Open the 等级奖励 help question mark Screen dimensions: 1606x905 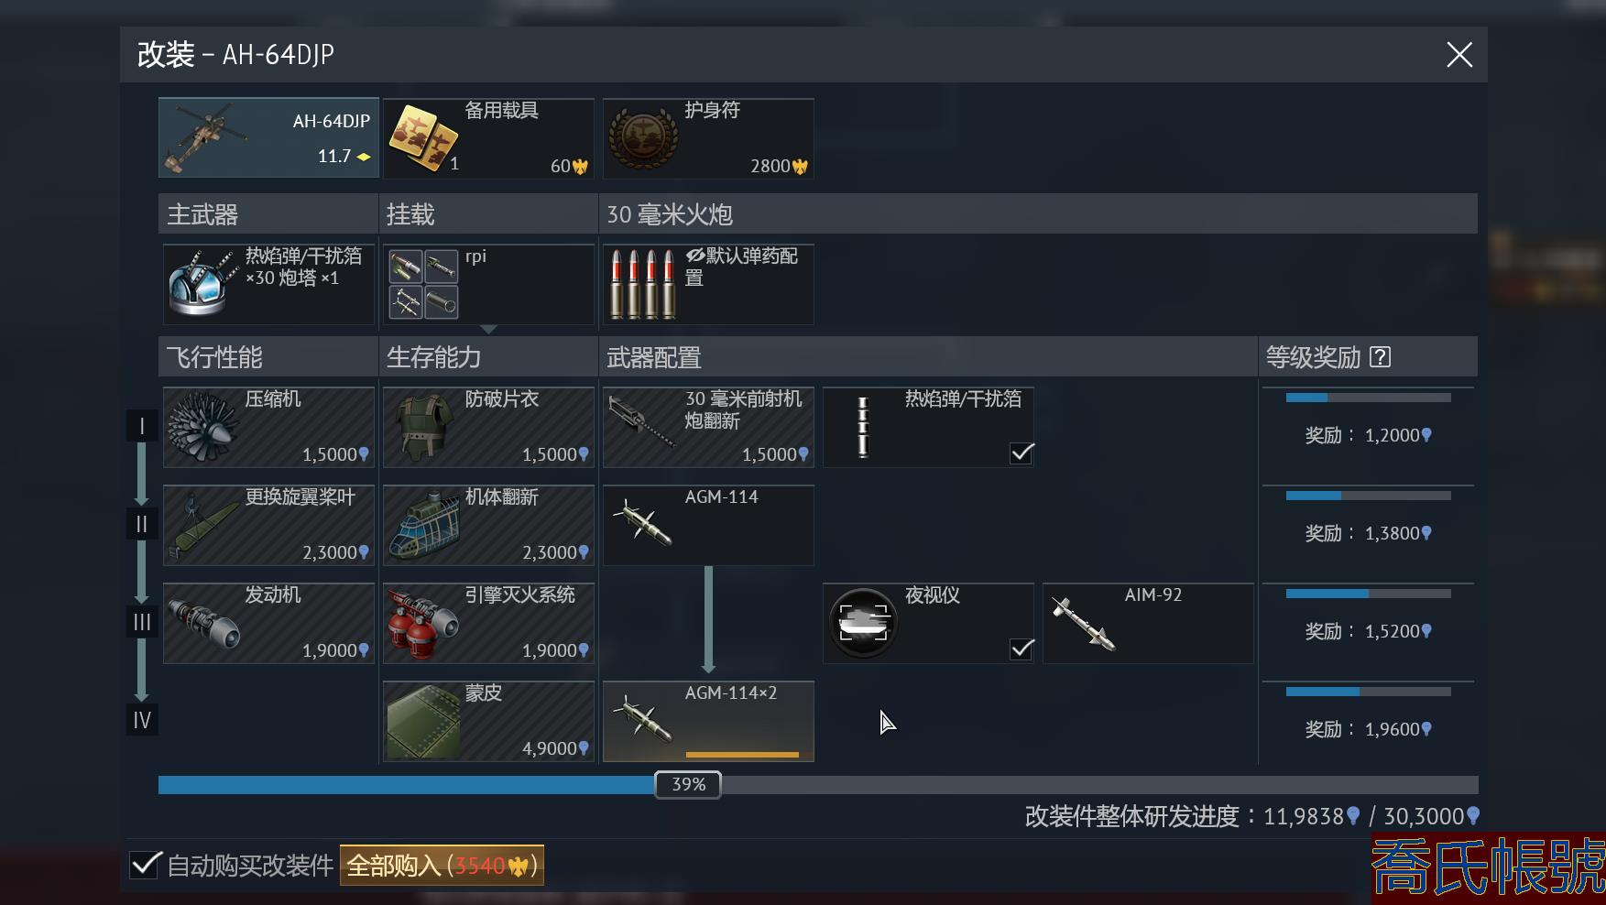point(1380,357)
